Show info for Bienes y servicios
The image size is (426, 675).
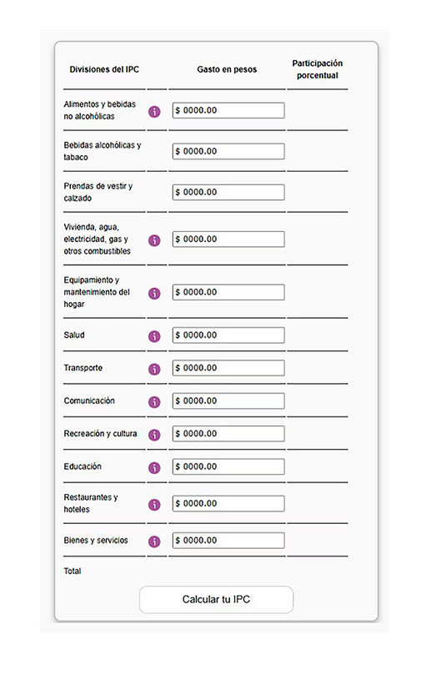[154, 542]
